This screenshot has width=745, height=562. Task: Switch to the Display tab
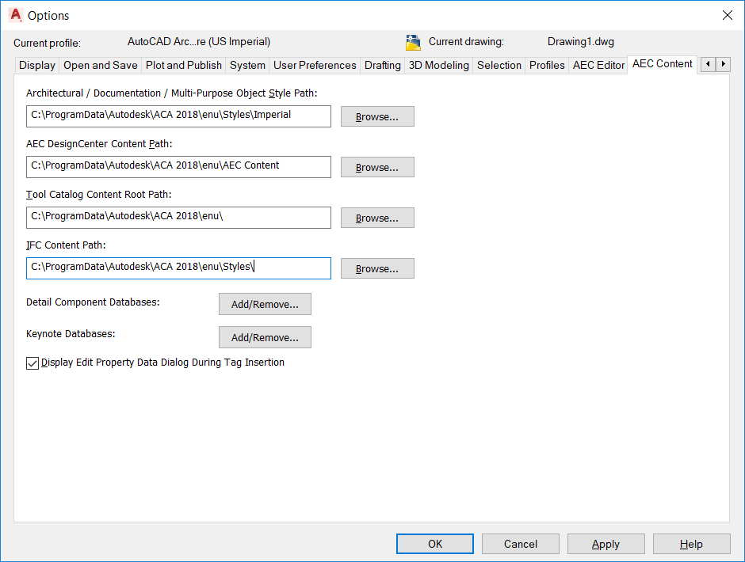[36, 66]
